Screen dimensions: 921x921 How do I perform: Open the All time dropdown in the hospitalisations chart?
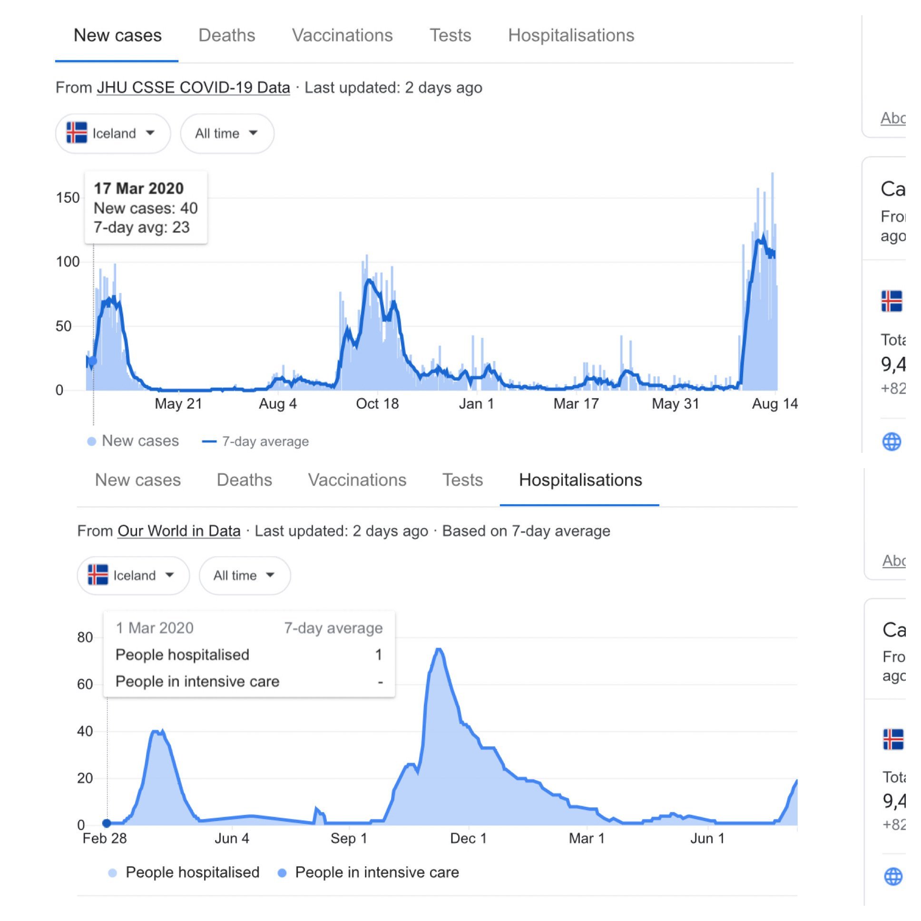pos(244,575)
